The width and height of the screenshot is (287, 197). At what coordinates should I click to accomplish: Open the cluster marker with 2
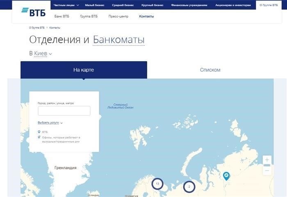coord(189,187)
